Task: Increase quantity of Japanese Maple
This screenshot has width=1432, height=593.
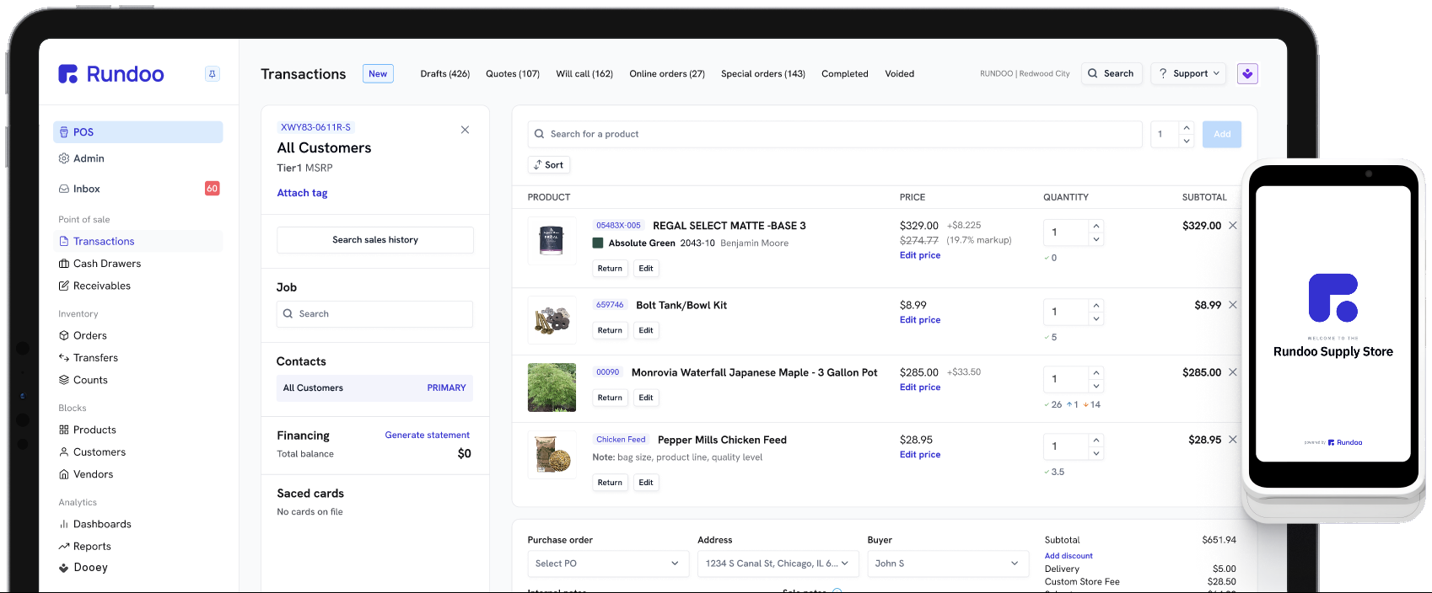Action: tap(1096, 373)
